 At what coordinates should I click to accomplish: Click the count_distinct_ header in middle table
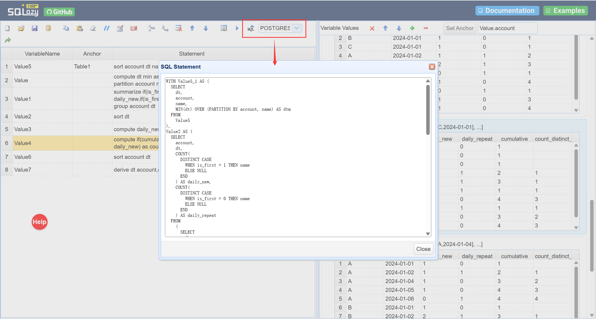coord(553,139)
